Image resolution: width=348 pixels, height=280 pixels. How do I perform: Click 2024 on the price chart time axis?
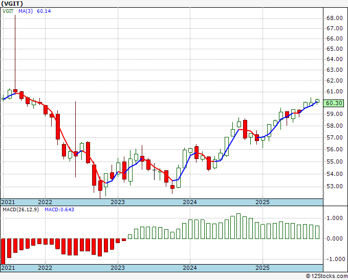tap(190, 202)
